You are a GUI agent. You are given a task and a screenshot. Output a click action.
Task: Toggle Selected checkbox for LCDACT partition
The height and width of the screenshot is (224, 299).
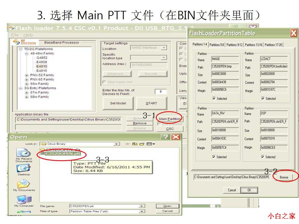(263, 99)
